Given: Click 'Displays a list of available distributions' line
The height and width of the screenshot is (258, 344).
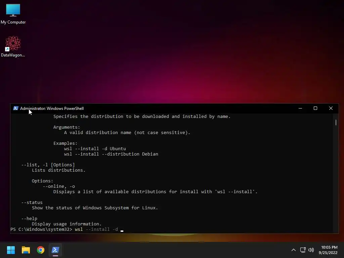Looking at the screenshot, I should point(155,191).
